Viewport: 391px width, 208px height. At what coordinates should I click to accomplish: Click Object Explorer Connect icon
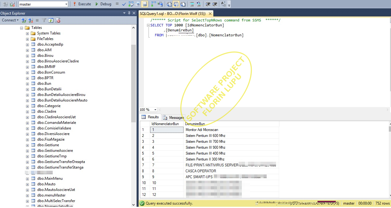pyautogui.click(x=24, y=20)
